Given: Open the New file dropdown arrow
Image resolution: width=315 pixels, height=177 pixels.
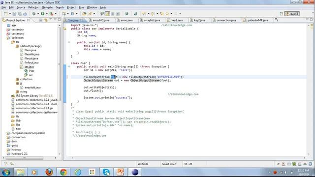Looking at the screenshot, I should pyautogui.click(x=10, y=14).
